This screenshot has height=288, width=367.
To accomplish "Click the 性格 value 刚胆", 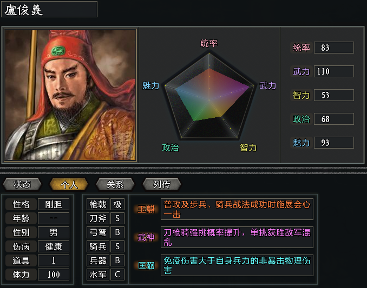I will tap(54, 204).
